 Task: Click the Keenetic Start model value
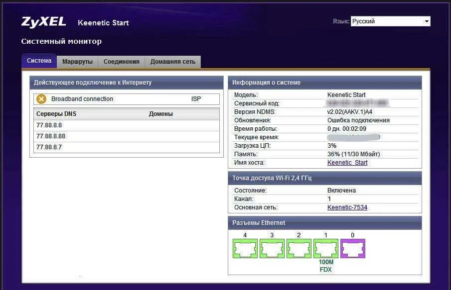(346, 95)
